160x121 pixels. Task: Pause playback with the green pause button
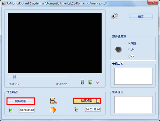(82, 82)
